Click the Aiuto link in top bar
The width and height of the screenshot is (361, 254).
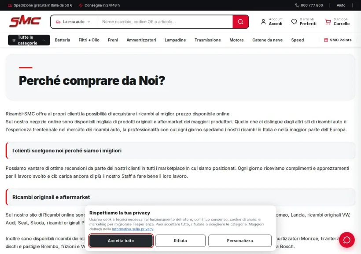click(341, 5)
